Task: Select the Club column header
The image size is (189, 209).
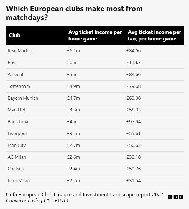Action: 14,35
